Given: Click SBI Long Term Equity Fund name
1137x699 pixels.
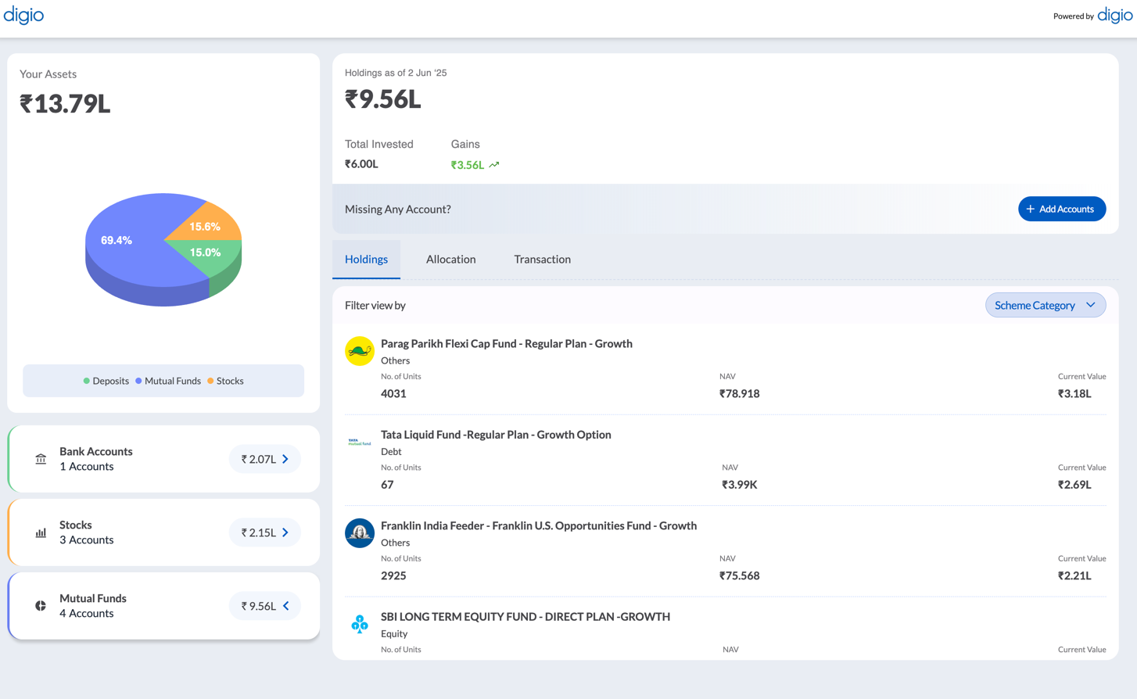Looking at the screenshot, I should tap(525, 617).
